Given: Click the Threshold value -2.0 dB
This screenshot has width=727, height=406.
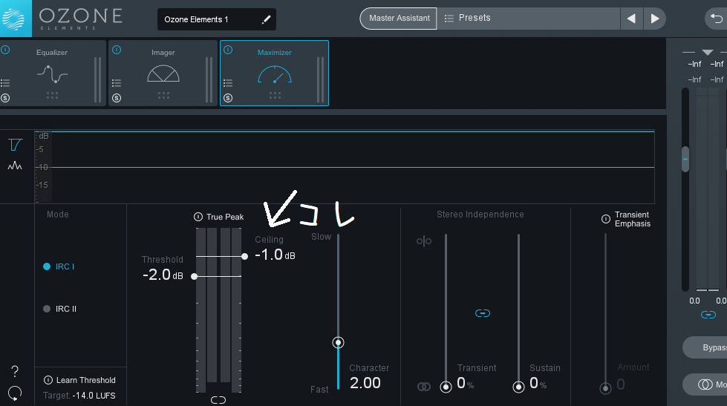Looking at the screenshot, I should (163, 275).
